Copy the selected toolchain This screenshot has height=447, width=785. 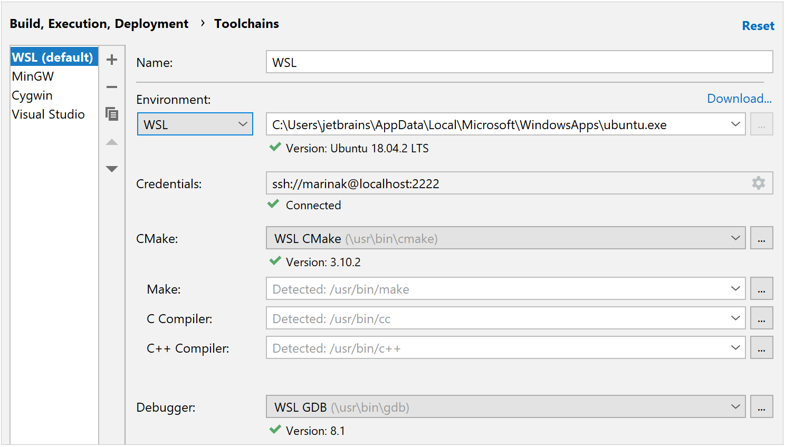click(x=112, y=114)
